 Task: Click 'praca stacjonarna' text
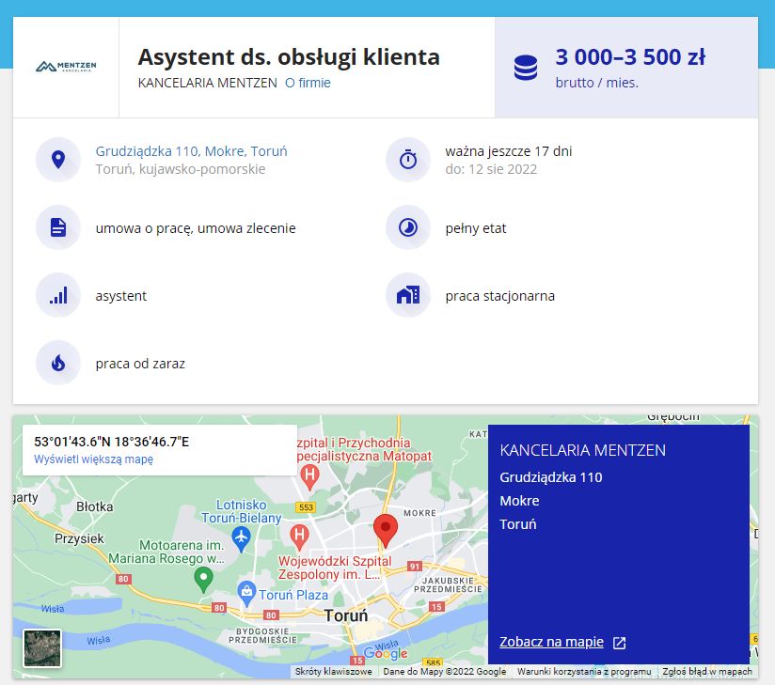[499, 296]
